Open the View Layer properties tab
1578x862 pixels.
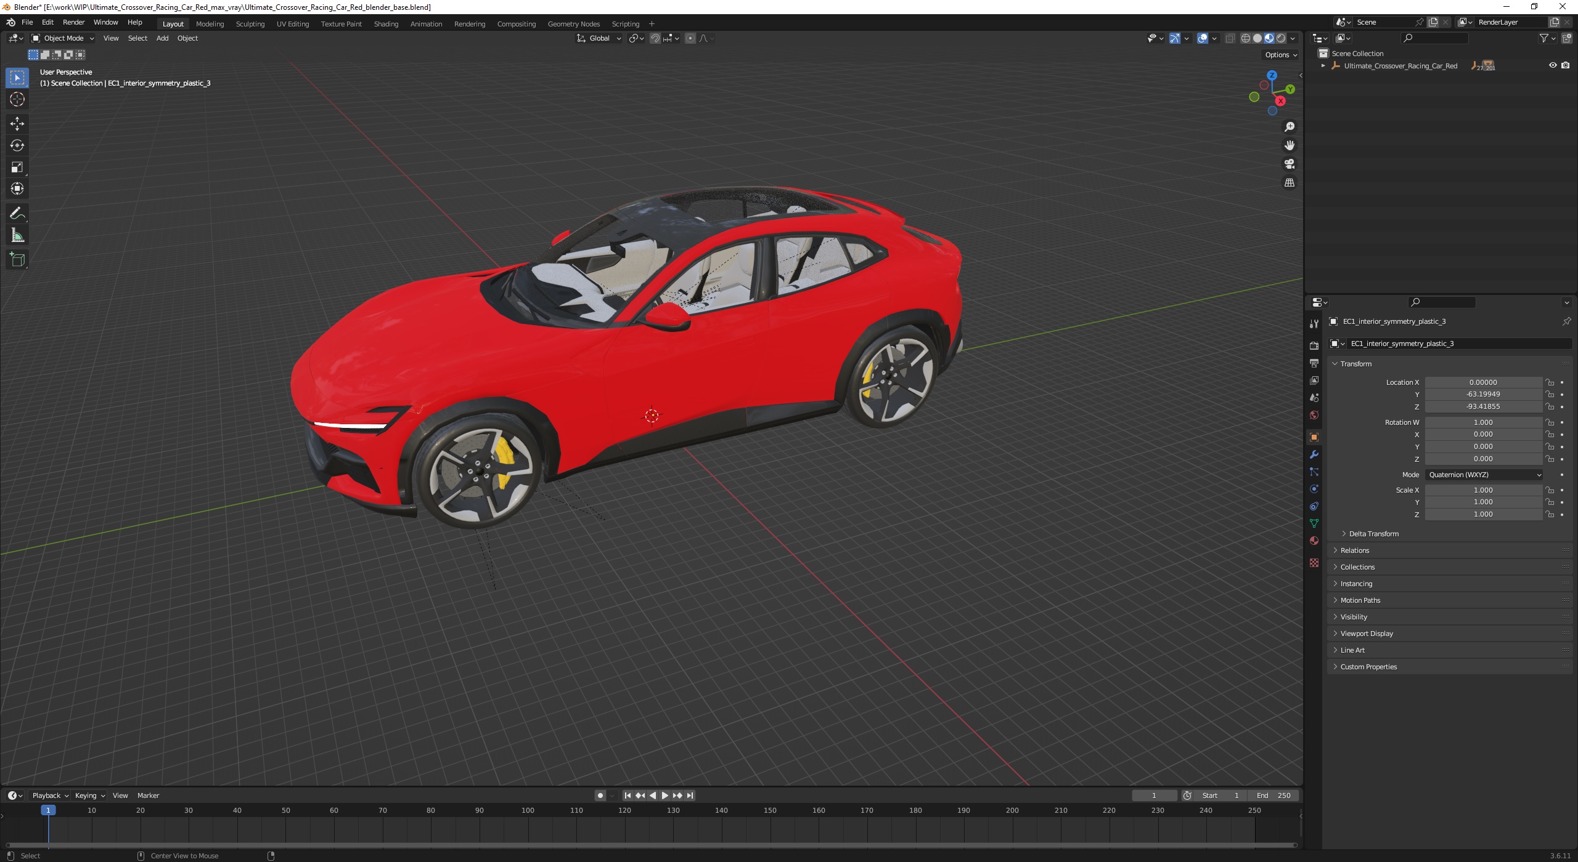(x=1314, y=381)
